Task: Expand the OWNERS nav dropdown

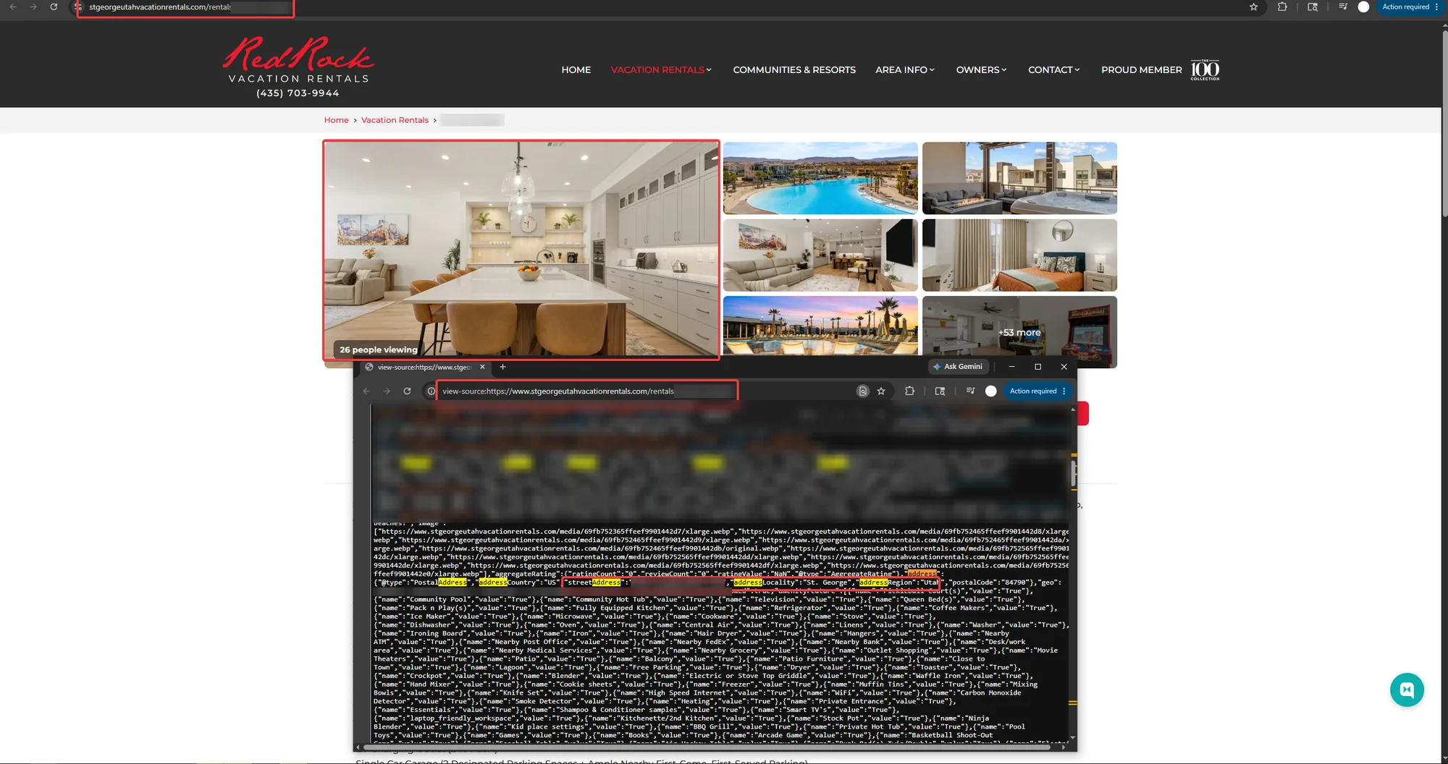Action: coord(981,69)
